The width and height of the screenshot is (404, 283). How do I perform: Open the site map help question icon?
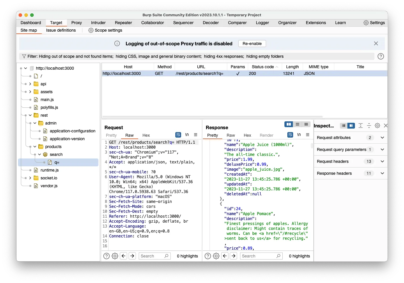click(381, 56)
